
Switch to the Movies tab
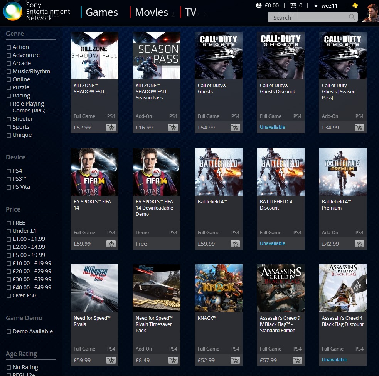pyautogui.click(x=152, y=12)
